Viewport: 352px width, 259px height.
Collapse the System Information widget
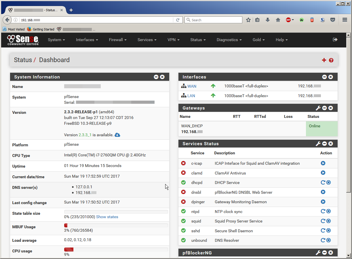click(156, 77)
